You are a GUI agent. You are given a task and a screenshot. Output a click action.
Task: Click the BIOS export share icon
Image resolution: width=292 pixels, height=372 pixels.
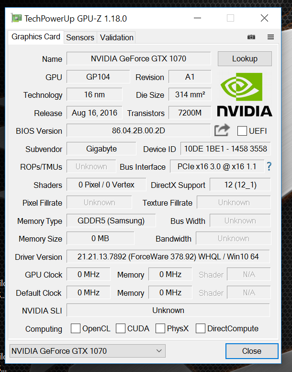coord(222,130)
